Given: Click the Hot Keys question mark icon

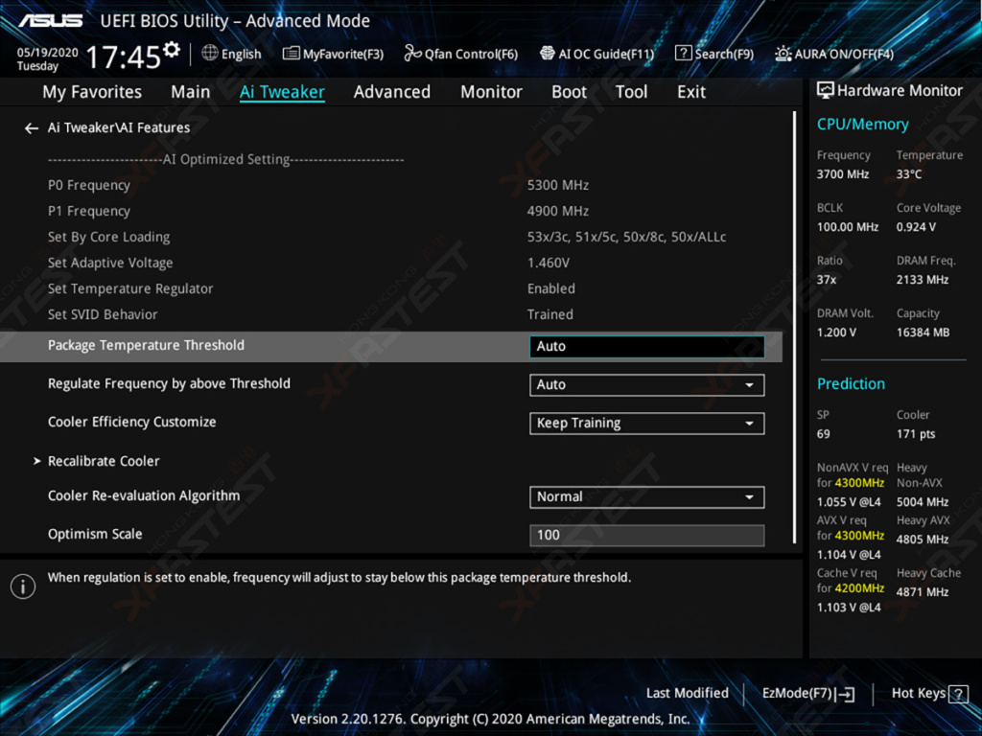Looking at the screenshot, I should 958,694.
